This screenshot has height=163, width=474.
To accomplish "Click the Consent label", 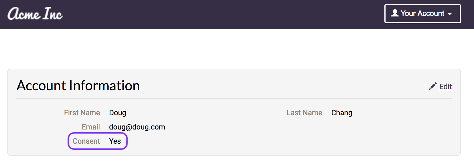I will pos(86,141).
